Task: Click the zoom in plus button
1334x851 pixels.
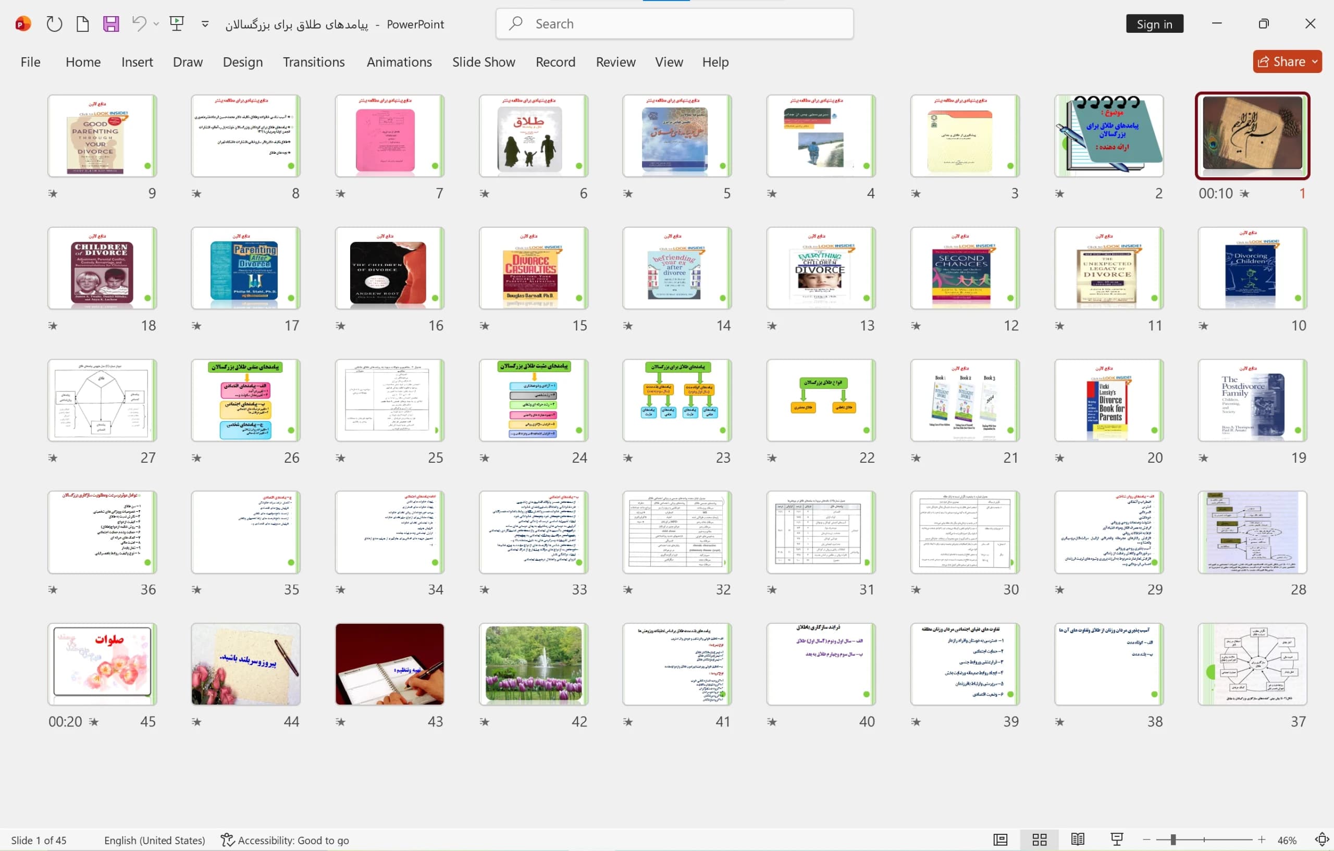Action: pyautogui.click(x=1262, y=840)
